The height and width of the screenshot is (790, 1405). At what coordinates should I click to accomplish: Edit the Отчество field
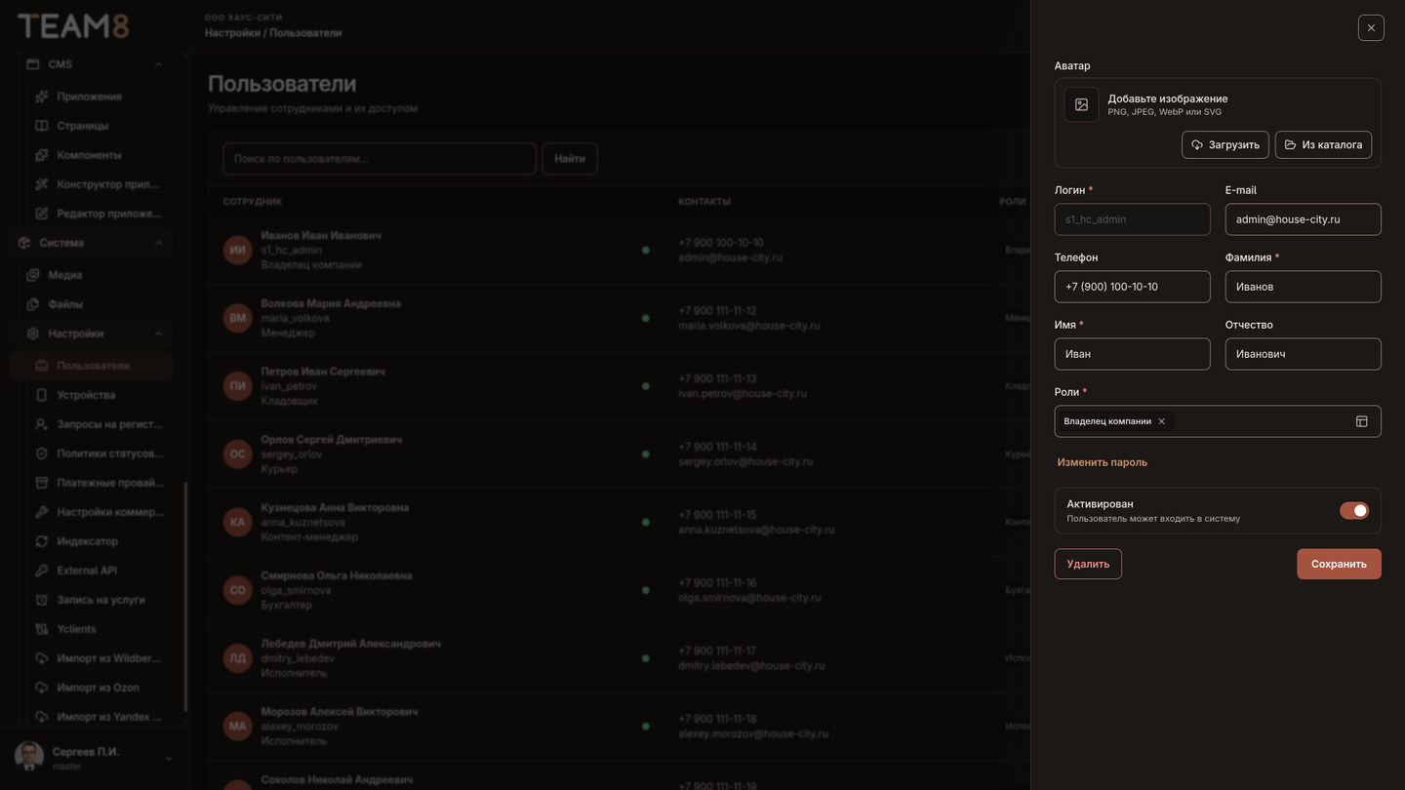click(x=1304, y=354)
